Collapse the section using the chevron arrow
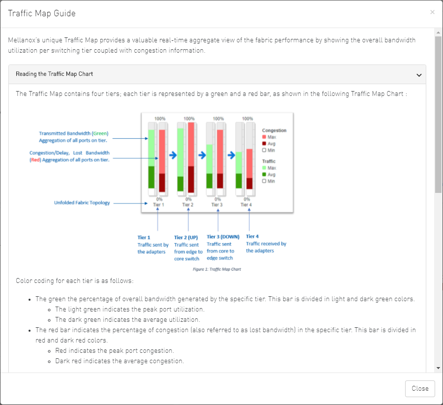The image size is (443, 405). click(419, 75)
